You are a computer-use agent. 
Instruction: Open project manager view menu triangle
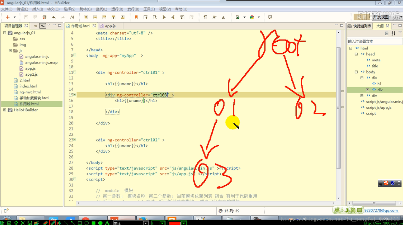[49, 25]
